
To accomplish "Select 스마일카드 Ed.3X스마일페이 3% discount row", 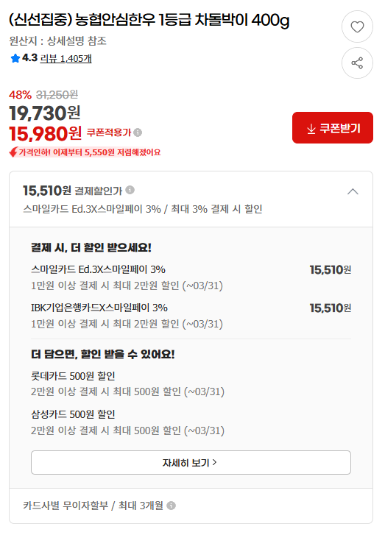I will point(191,277).
